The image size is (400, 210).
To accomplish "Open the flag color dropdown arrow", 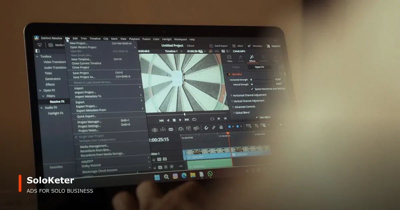I will point(233,127).
